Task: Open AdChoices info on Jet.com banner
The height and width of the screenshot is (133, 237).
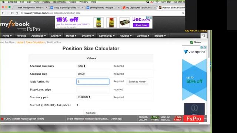Action: (148, 18)
